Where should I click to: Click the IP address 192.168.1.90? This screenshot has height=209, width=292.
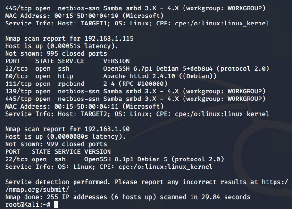point(107,129)
